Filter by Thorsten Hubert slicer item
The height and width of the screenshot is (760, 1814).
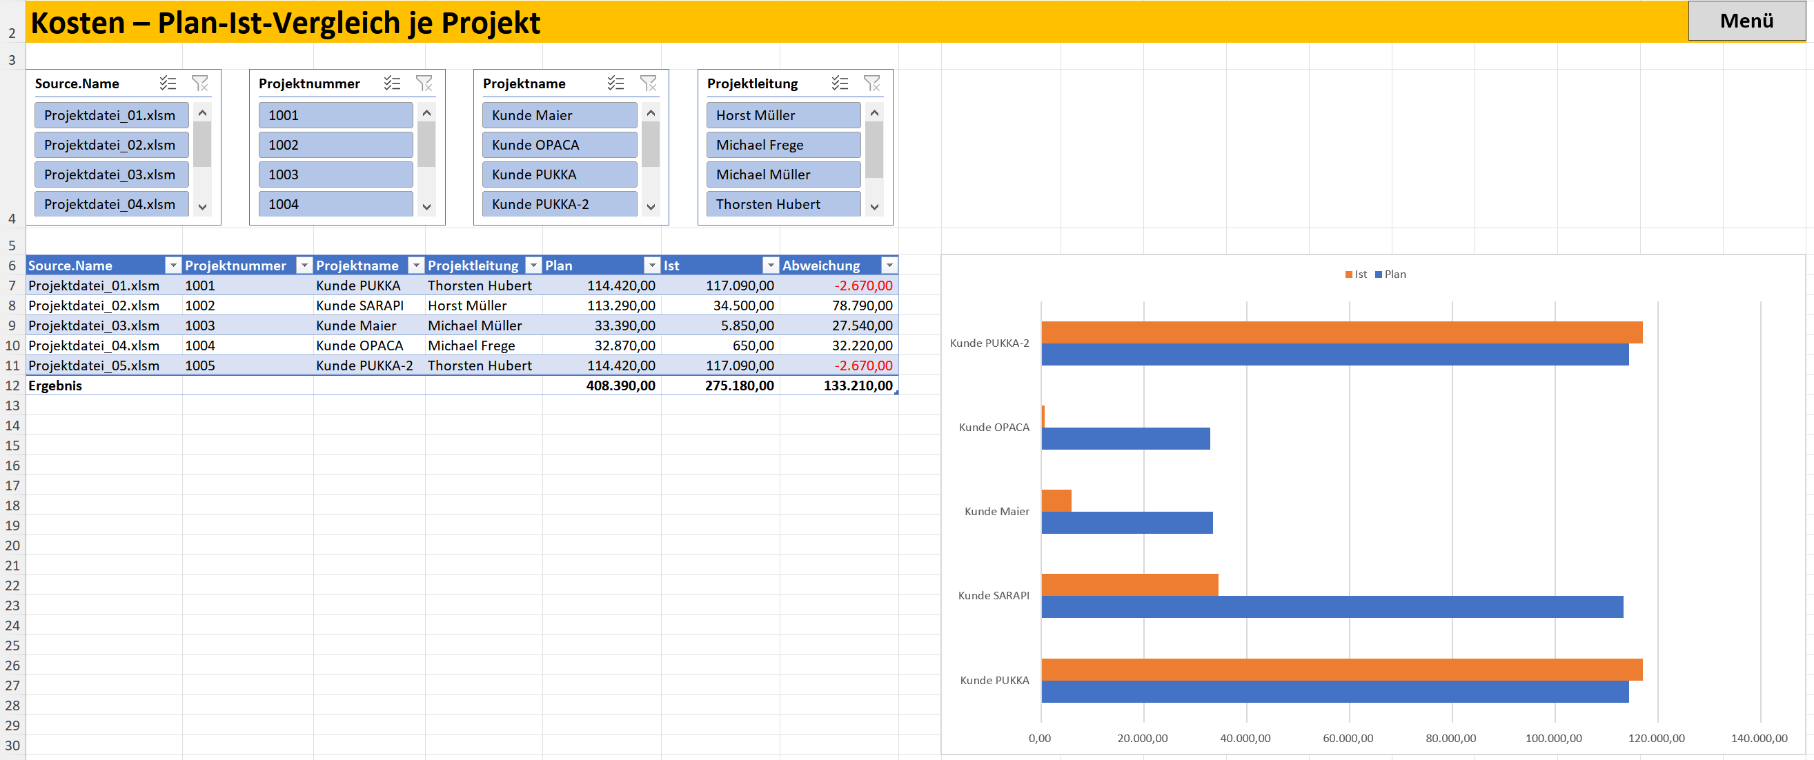click(783, 203)
